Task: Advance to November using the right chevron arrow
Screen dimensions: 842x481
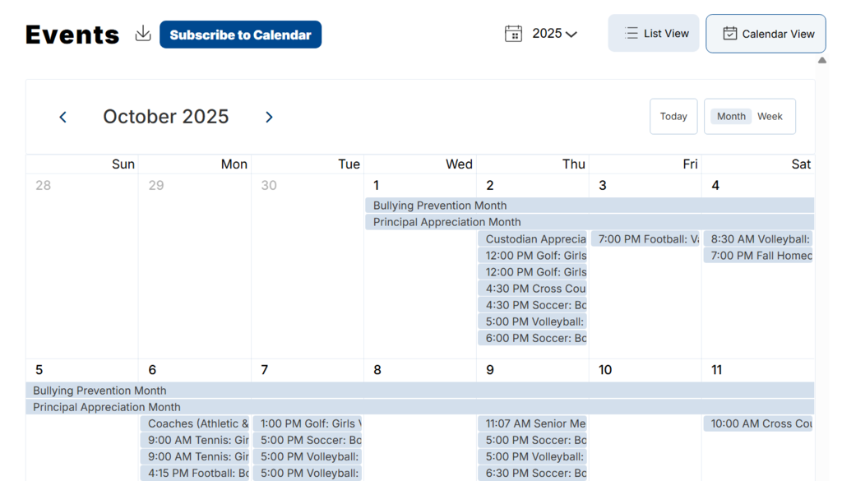Action: [x=269, y=117]
